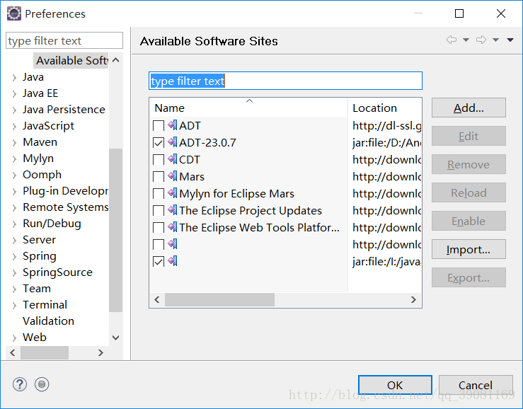Select the SpringSource tree item
The height and width of the screenshot is (409, 523).
(57, 272)
